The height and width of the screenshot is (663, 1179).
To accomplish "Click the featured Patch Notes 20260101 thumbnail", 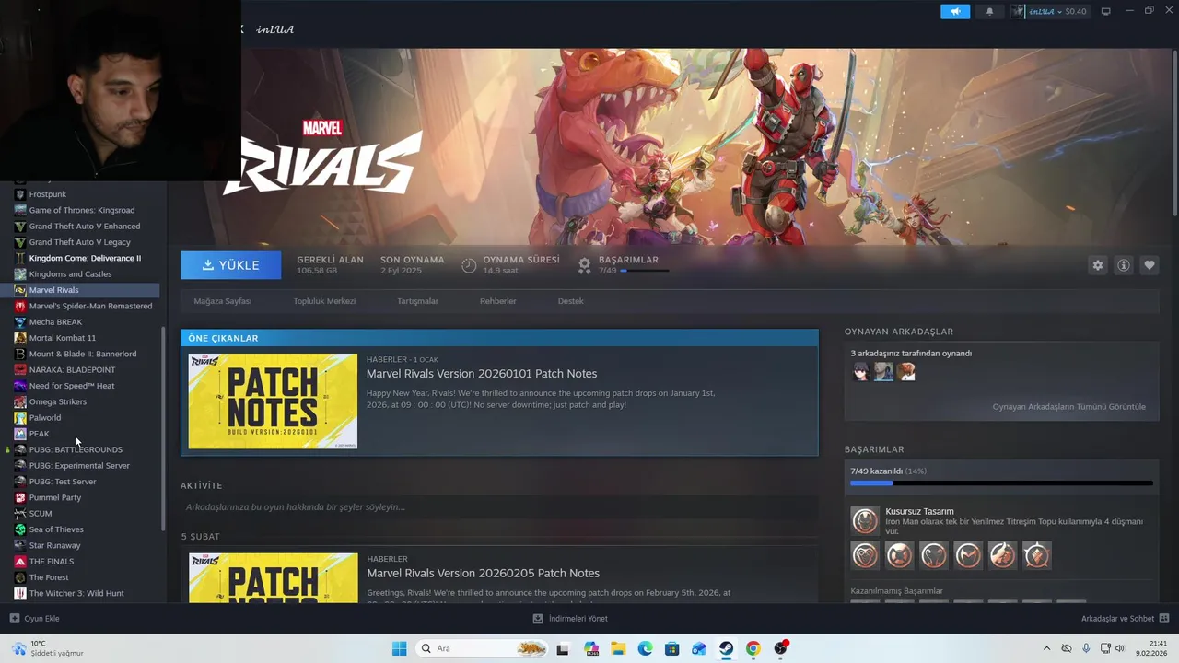I will (273, 401).
